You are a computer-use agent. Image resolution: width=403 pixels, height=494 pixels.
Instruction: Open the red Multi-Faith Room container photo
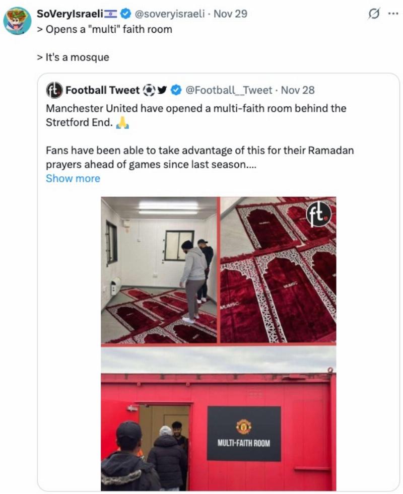click(218, 418)
